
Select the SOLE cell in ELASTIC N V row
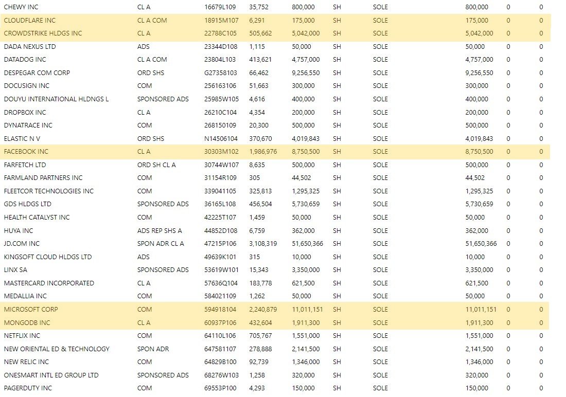point(380,139)
